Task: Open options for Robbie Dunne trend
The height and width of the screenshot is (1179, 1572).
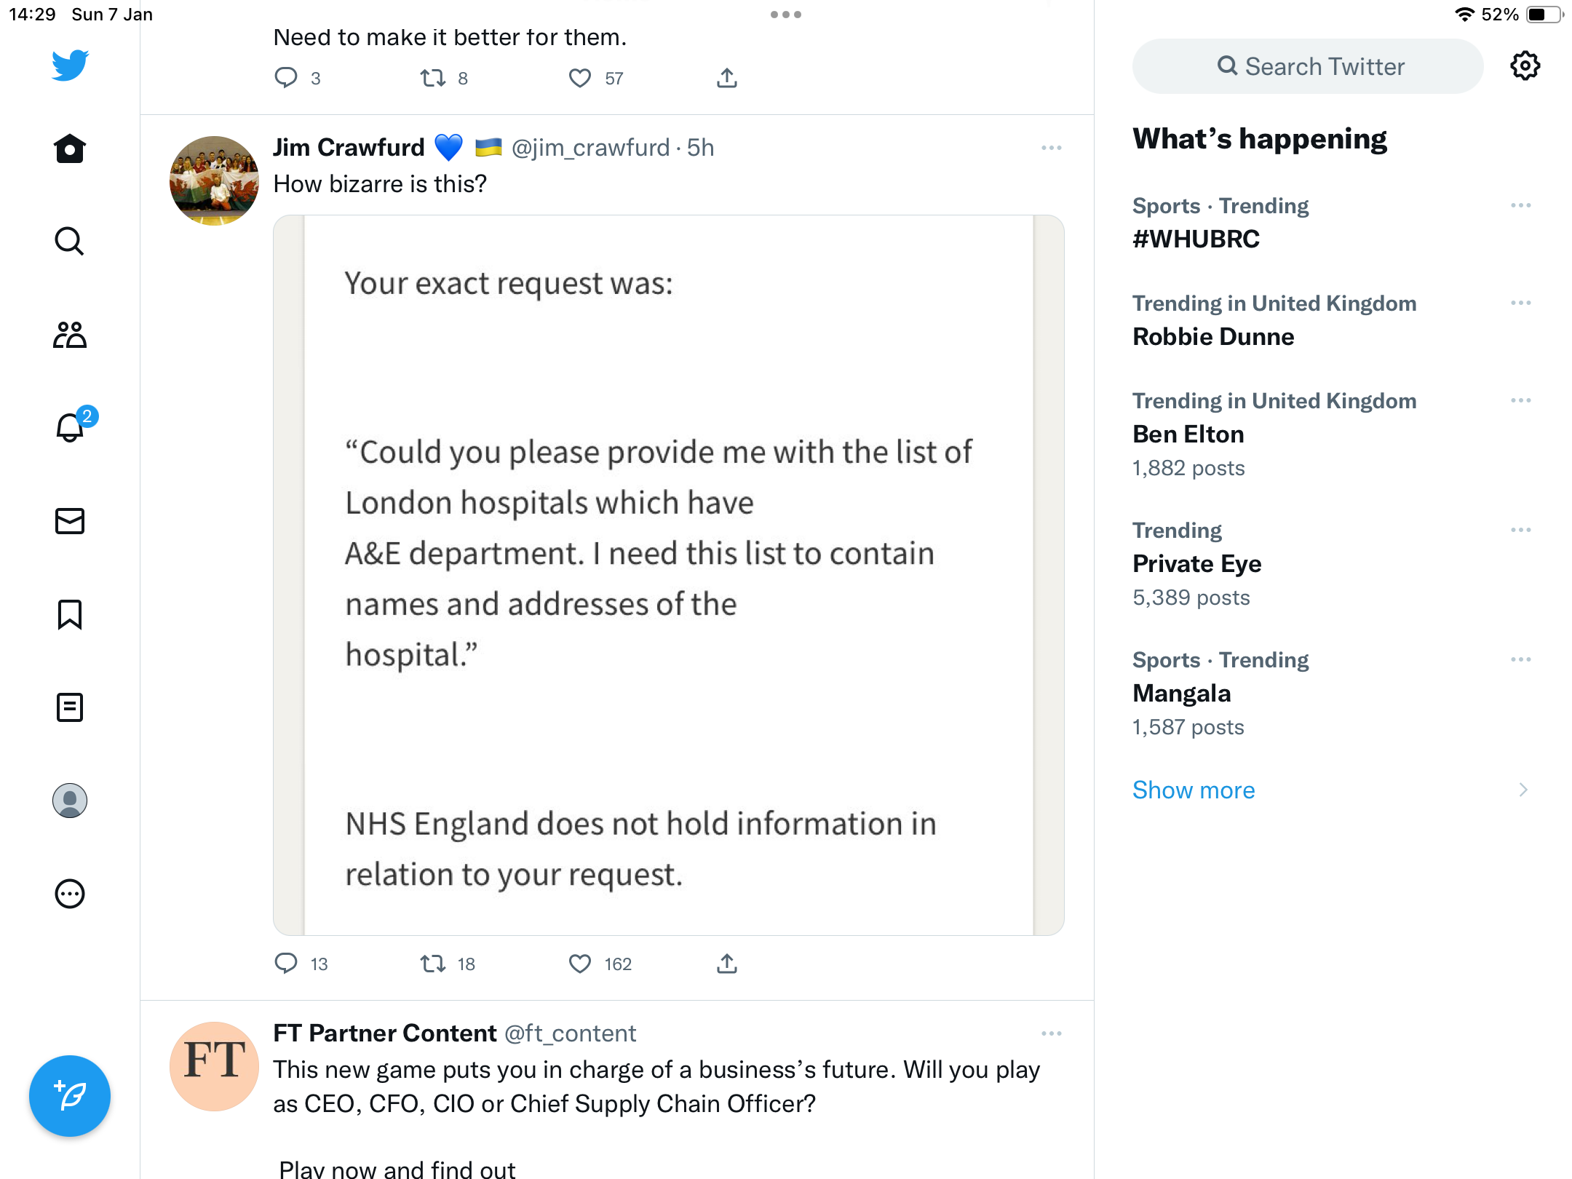Action: point(1521,303)
